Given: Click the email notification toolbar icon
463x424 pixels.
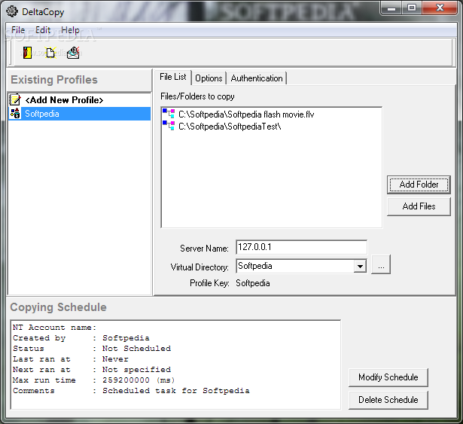Looking at the screenshot, I should [73, 53].
